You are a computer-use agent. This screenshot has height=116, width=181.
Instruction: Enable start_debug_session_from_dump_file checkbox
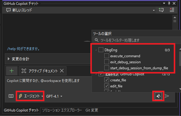107,68
